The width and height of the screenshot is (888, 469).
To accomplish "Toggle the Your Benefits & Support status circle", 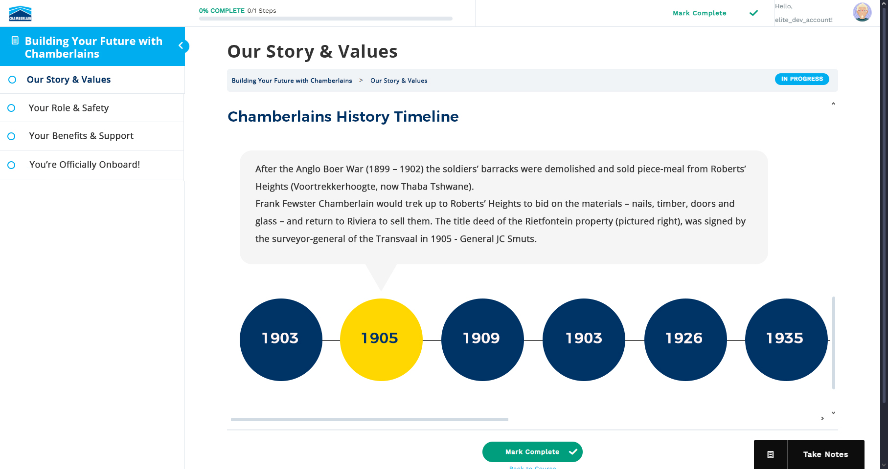I will click(x=11, y=136).
